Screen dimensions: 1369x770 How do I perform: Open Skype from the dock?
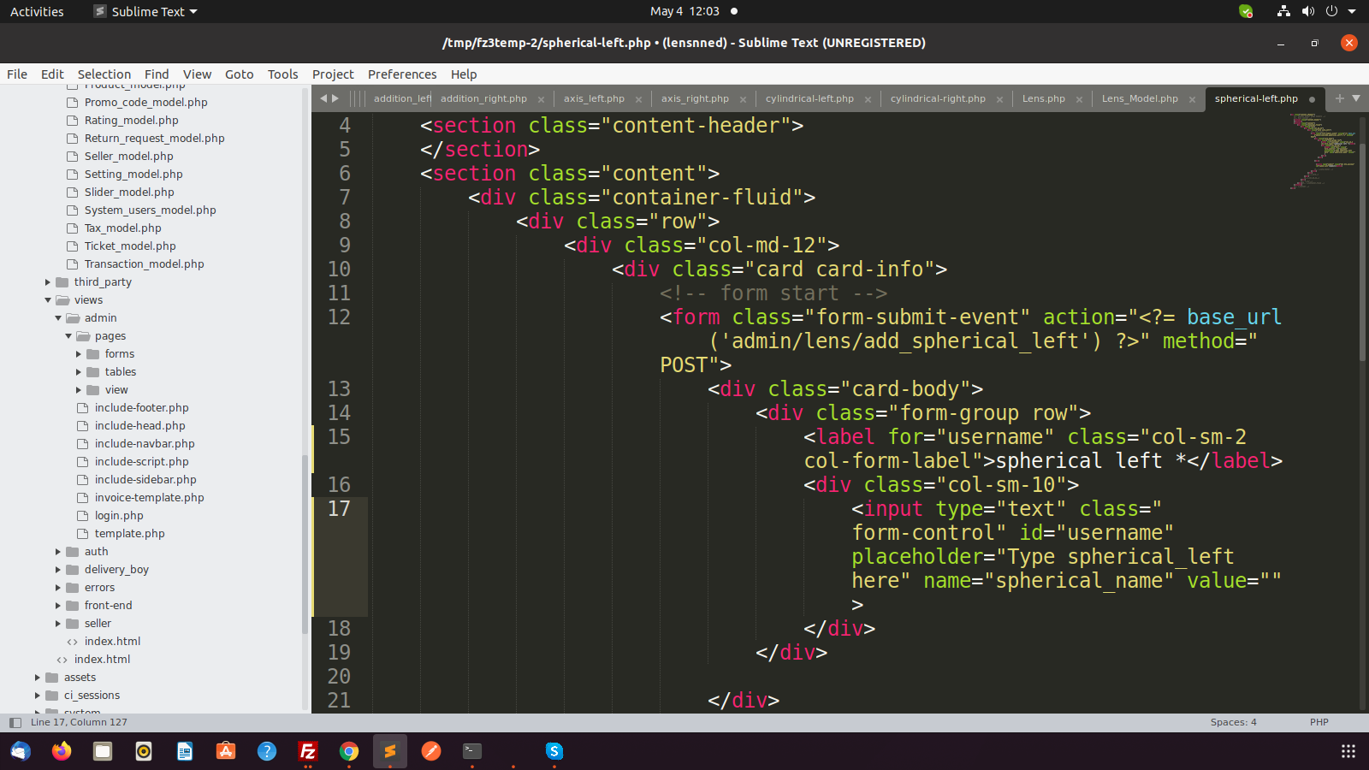pos(554,751)
